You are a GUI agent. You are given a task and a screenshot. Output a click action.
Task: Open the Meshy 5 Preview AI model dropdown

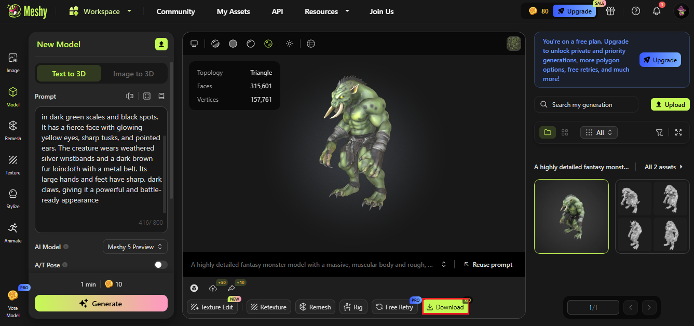click(135, 247)
